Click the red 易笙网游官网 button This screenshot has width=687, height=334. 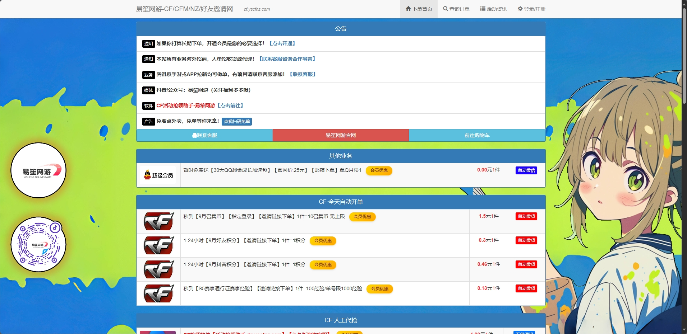click(x=341, y=135)
